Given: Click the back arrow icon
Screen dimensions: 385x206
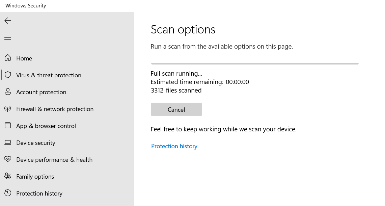Looking at the screenshot, I should click(8, 21).
